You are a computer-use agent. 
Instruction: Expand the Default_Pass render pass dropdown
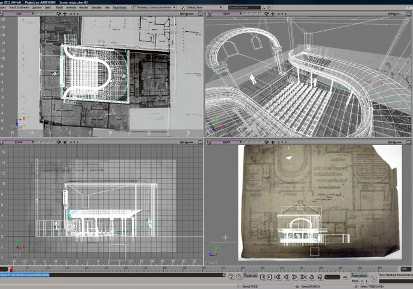[202, 8]
